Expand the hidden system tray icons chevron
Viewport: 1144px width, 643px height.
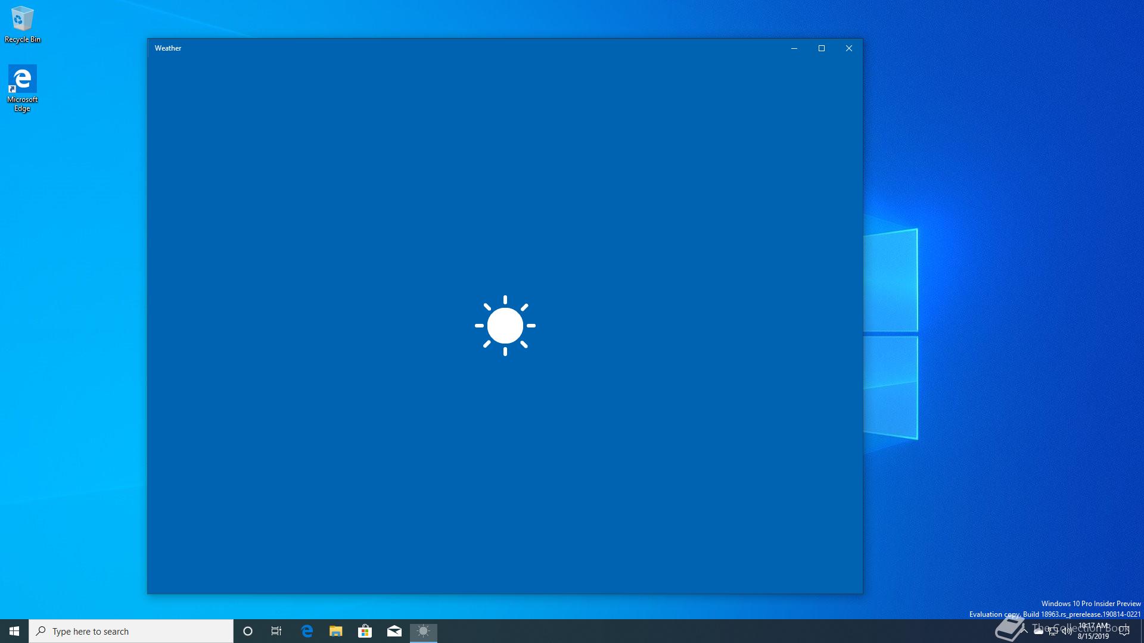1024,631
